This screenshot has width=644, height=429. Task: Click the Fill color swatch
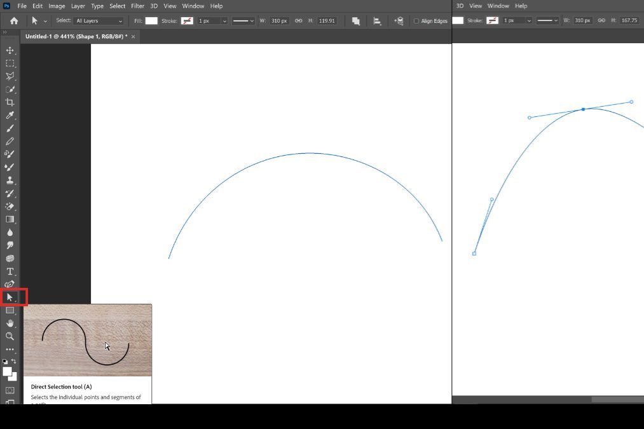click(x=151, y=21)
